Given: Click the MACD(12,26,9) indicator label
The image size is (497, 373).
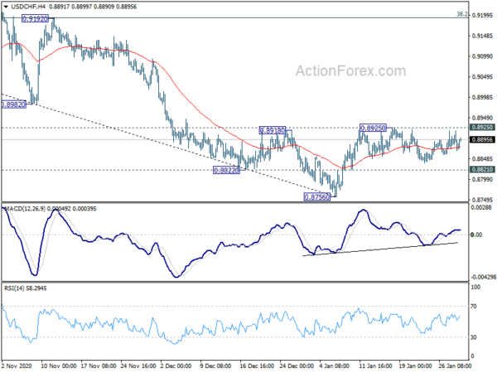Looking at the screenshot, I should (26, 209).
